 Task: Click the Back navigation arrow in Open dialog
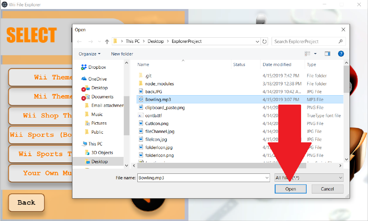[x=80, y=42]
